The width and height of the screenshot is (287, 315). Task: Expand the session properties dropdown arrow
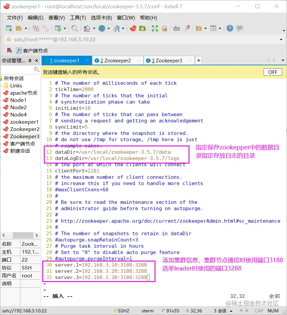65,28
